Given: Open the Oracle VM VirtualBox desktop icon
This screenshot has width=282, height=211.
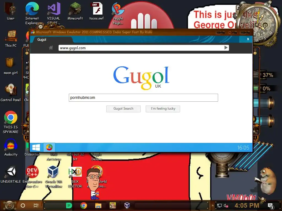Looking at the screenshot, I should (x=54, y=176).
